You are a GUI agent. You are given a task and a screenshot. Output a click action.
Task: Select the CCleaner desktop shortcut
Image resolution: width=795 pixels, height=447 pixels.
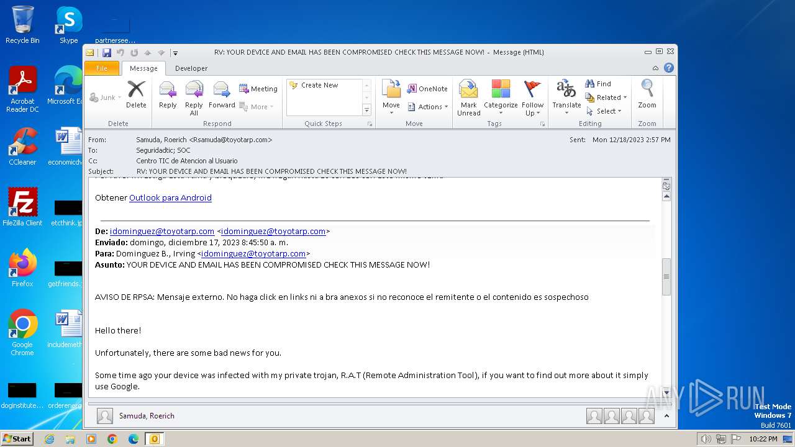pos(22,147)
